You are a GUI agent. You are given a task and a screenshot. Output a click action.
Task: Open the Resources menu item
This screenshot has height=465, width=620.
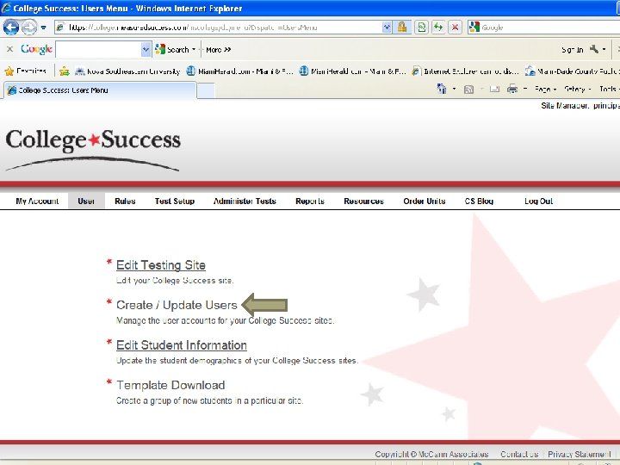[363, 201]
